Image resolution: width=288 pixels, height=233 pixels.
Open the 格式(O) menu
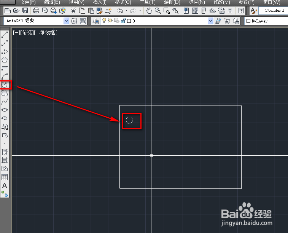point(123,2)
